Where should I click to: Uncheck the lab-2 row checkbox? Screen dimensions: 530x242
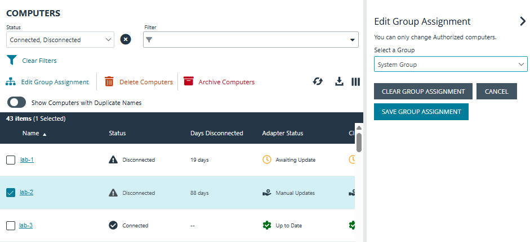click(x=11, y=193)
